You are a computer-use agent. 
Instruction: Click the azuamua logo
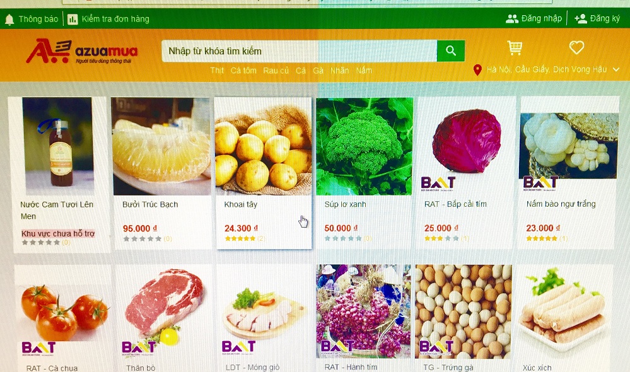point(81,51)
